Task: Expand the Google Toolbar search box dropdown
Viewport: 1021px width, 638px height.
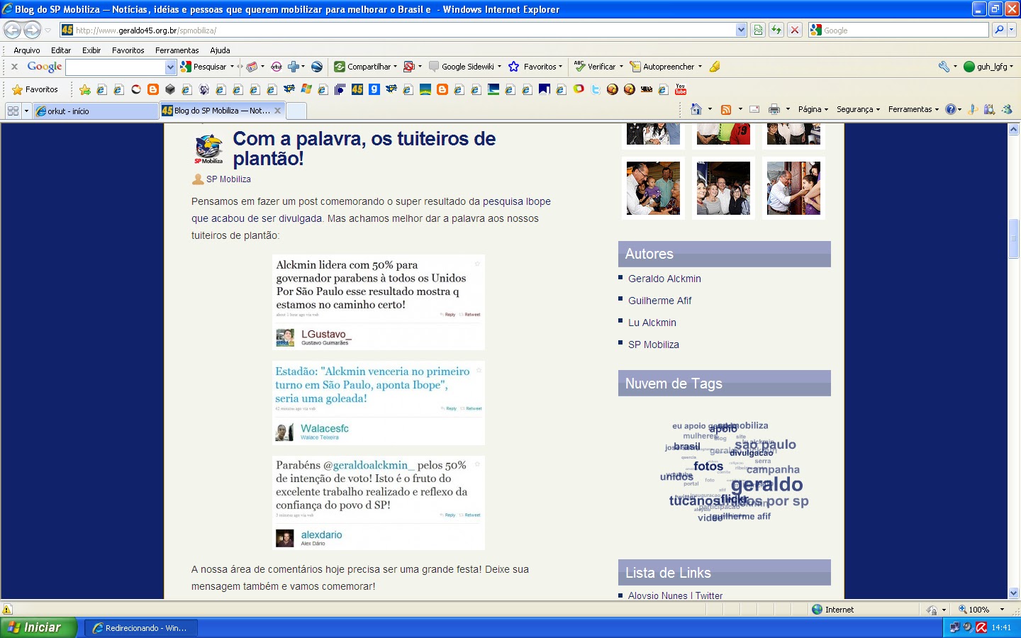Action: click(170, 67)
